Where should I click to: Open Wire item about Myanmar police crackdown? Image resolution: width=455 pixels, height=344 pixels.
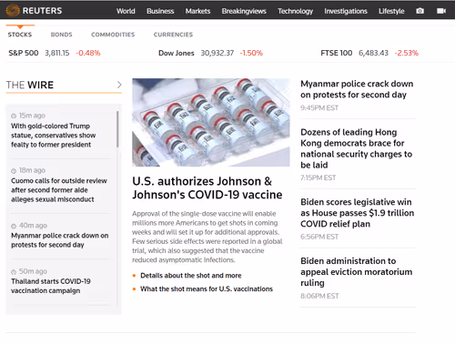(60, 240)
